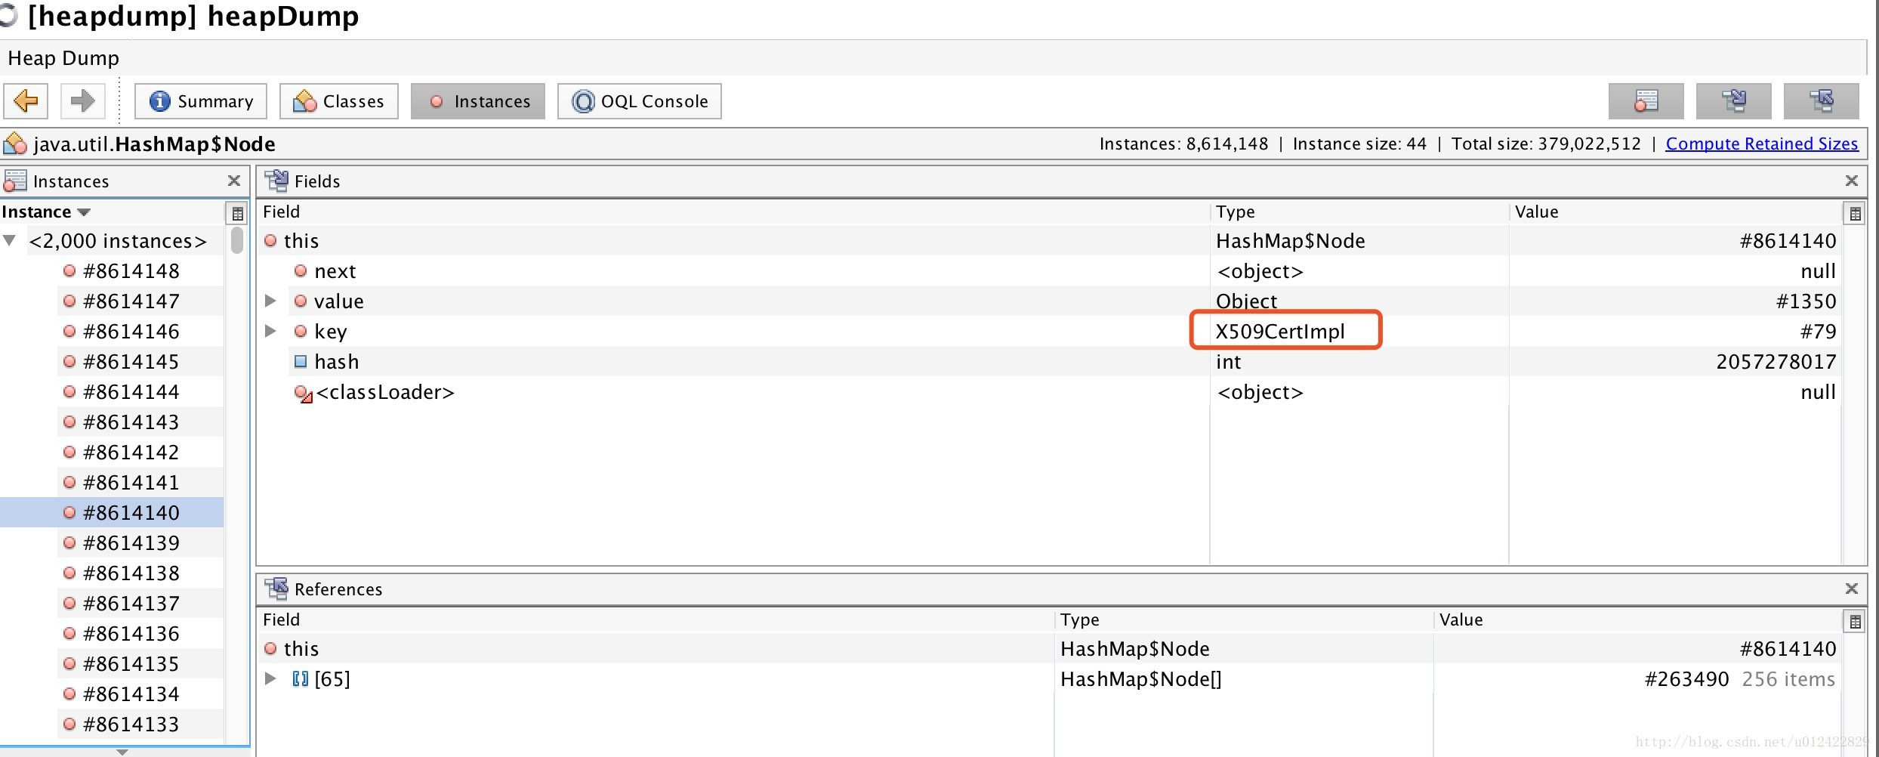Expand the [65] reference entry
Image resolution: width=1879 pixels, height=757 pixels.
pos(270,678)
